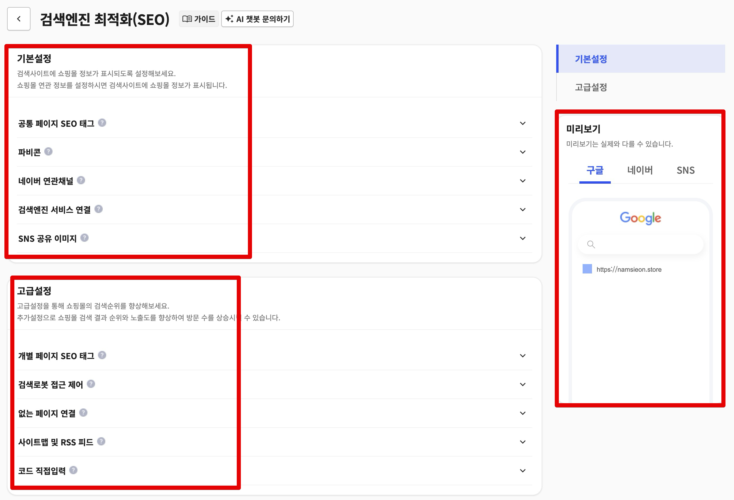Click help icon next to 검색로봇 접근 제어
The image size is (734, 500).
coord(91,384)
